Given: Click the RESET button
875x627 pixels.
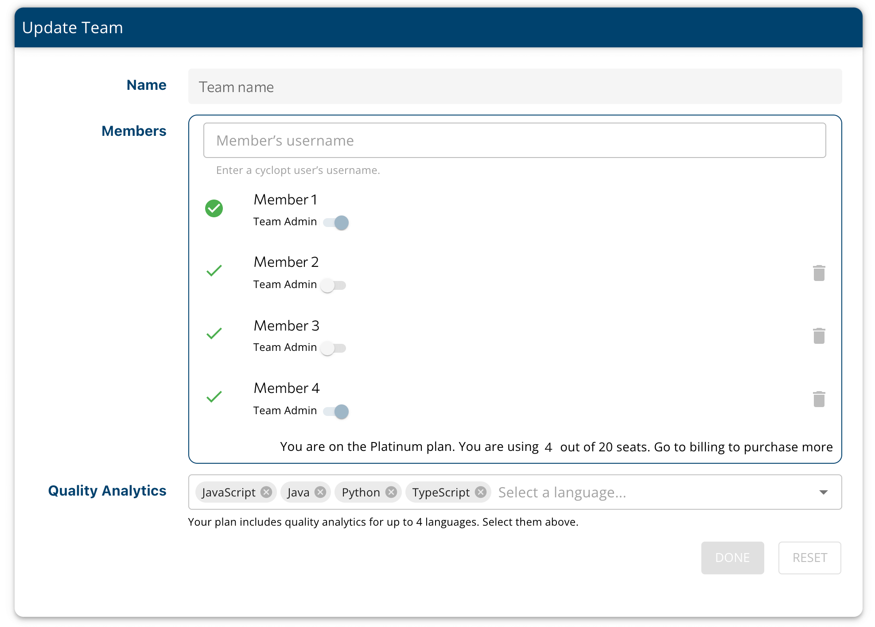Looking at the screenshot, I should pyautogui.click(x=809, y=558).
